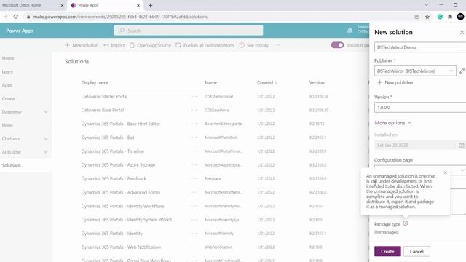466x262 pixels.
Task: Open the browser profile avatar
Action: (x=461, y=17)
